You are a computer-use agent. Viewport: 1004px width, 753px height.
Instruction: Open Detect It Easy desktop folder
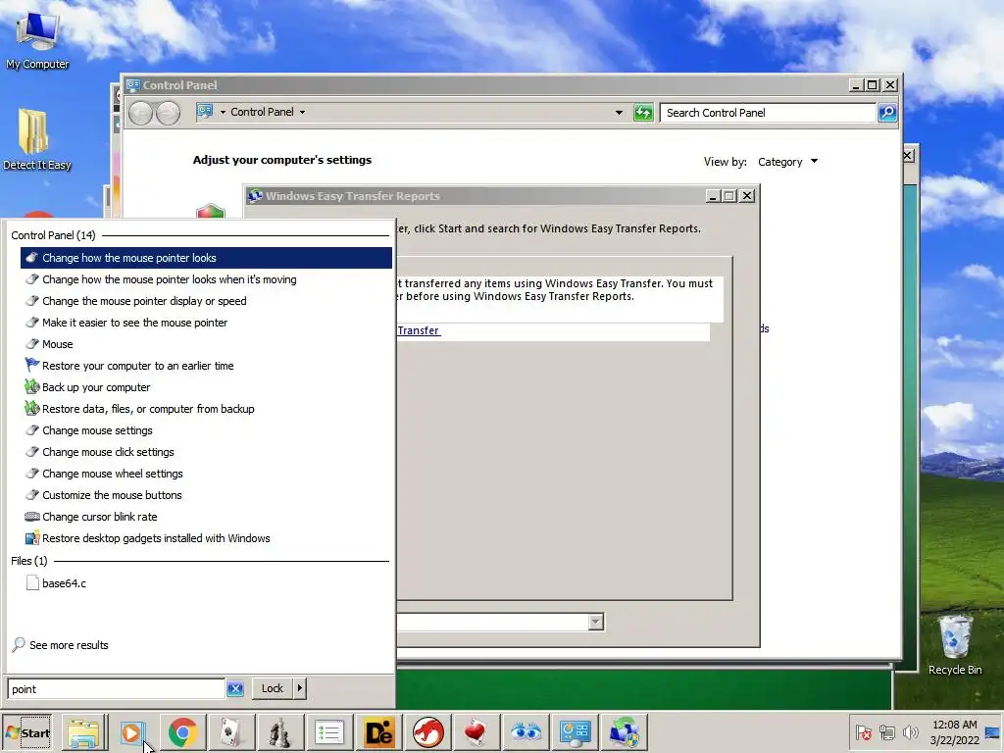36,139
